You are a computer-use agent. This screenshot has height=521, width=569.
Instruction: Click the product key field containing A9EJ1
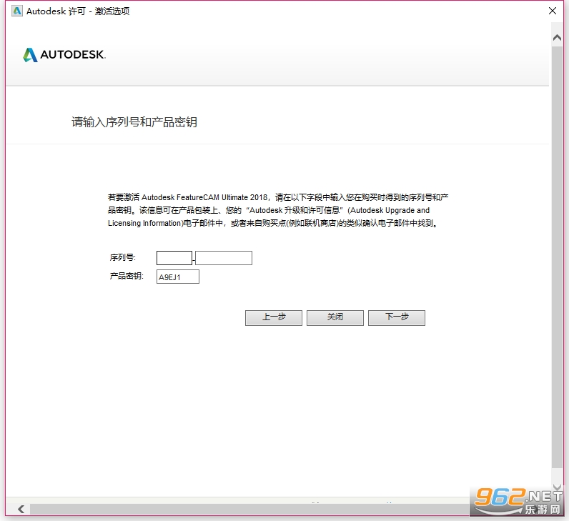pyautogui.click(x=178, y=277)
